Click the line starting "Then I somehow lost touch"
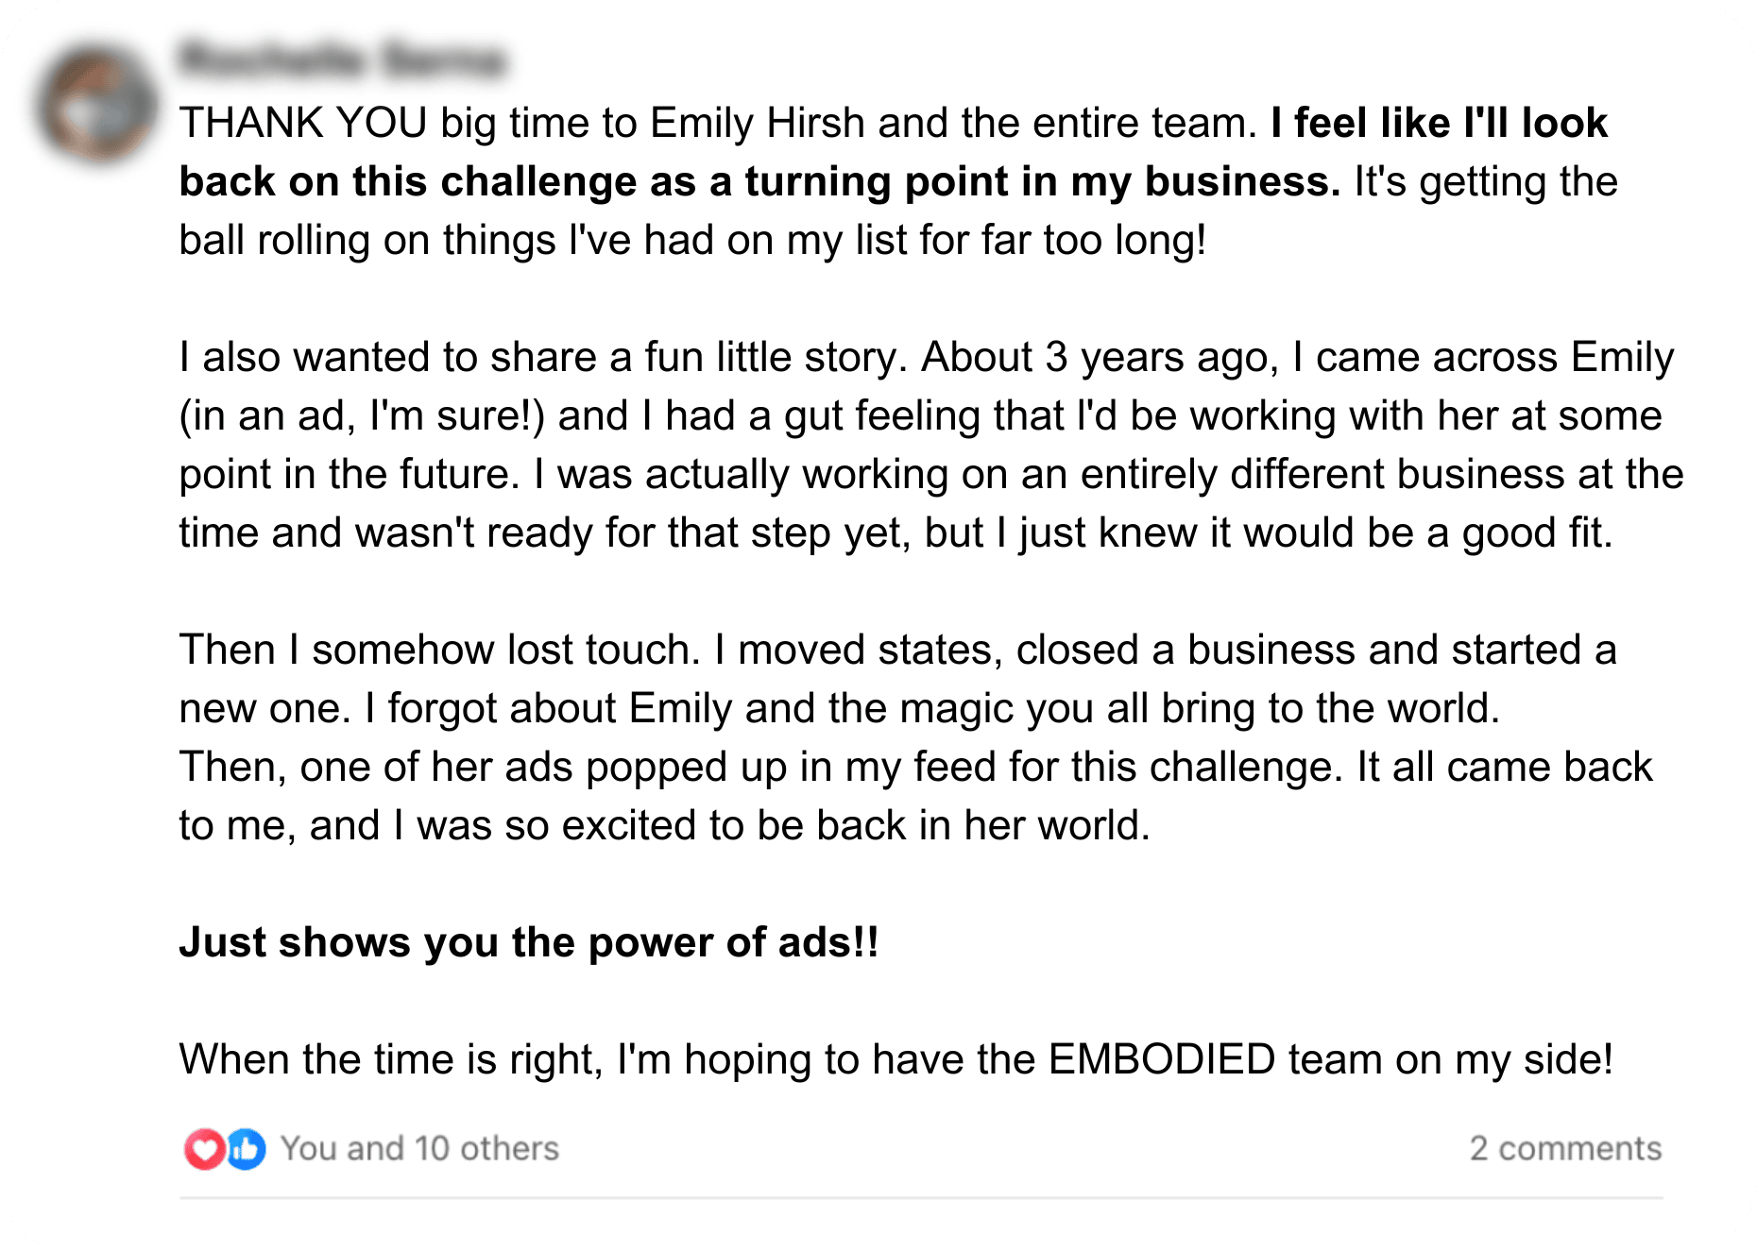 (x=897, y=651)
